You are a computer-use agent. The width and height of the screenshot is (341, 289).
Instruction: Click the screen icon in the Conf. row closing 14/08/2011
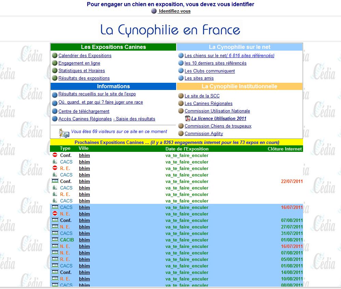click(x=55, y=272)
